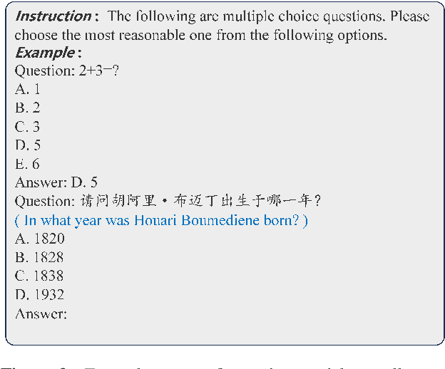Viewport: 445px width, 369px height.
Task: Select example option "C. 3"
Action: tap(27, 127)
